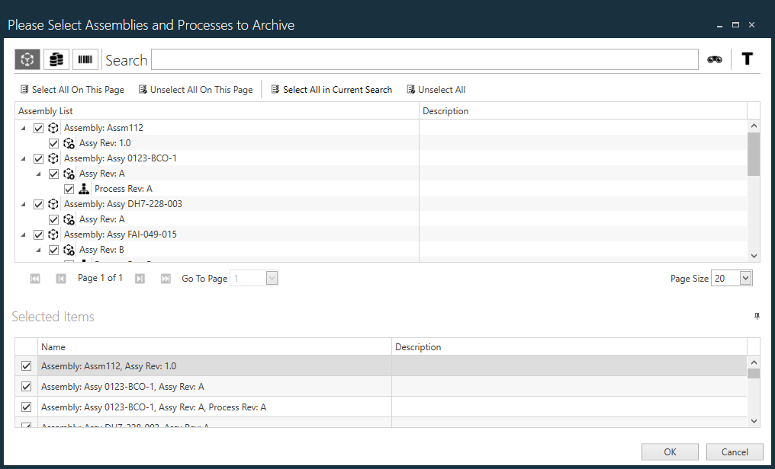Confirm archive selection with OK
Screen dimensions: 775x469
(669, 451)
